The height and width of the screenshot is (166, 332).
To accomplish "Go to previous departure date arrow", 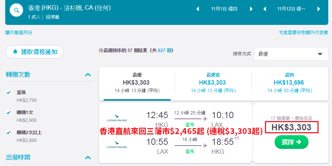I will pos(197,9).
